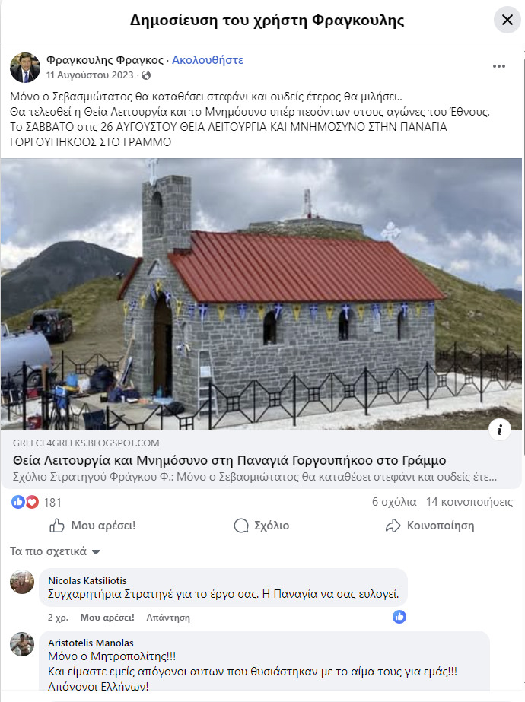525x702 pixels.
Task: Click the 'Σχόλιο' comment button
Action: tap(262, 525)
